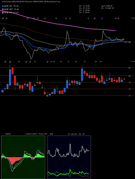The height and width of the screenshot is (179, 135).
Task: Click the ADX '(14 day) 32, +24, -18' values
Action: coord(76,134)
